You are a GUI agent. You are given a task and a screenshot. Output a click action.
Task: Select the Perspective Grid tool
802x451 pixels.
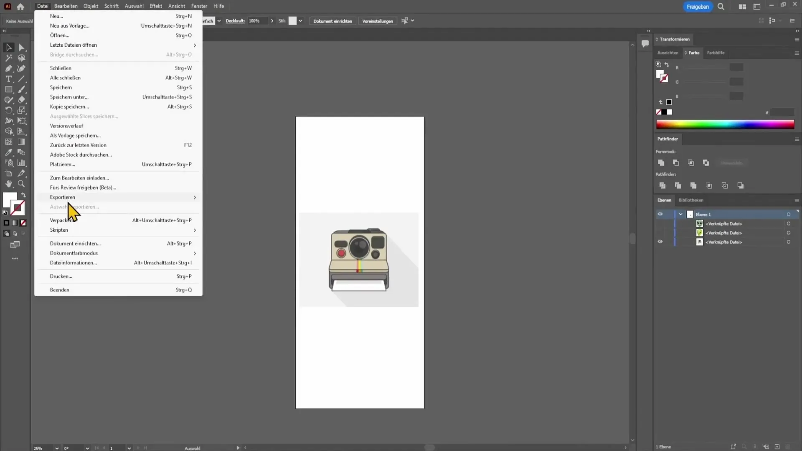22,131
